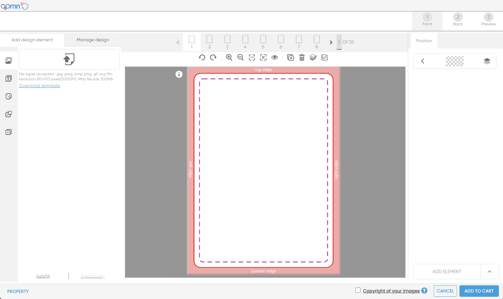Image resolution: width=503 pixels, height=299 pixels.
Task: Switch to the Manage design tab
Action: coord(93,40)
